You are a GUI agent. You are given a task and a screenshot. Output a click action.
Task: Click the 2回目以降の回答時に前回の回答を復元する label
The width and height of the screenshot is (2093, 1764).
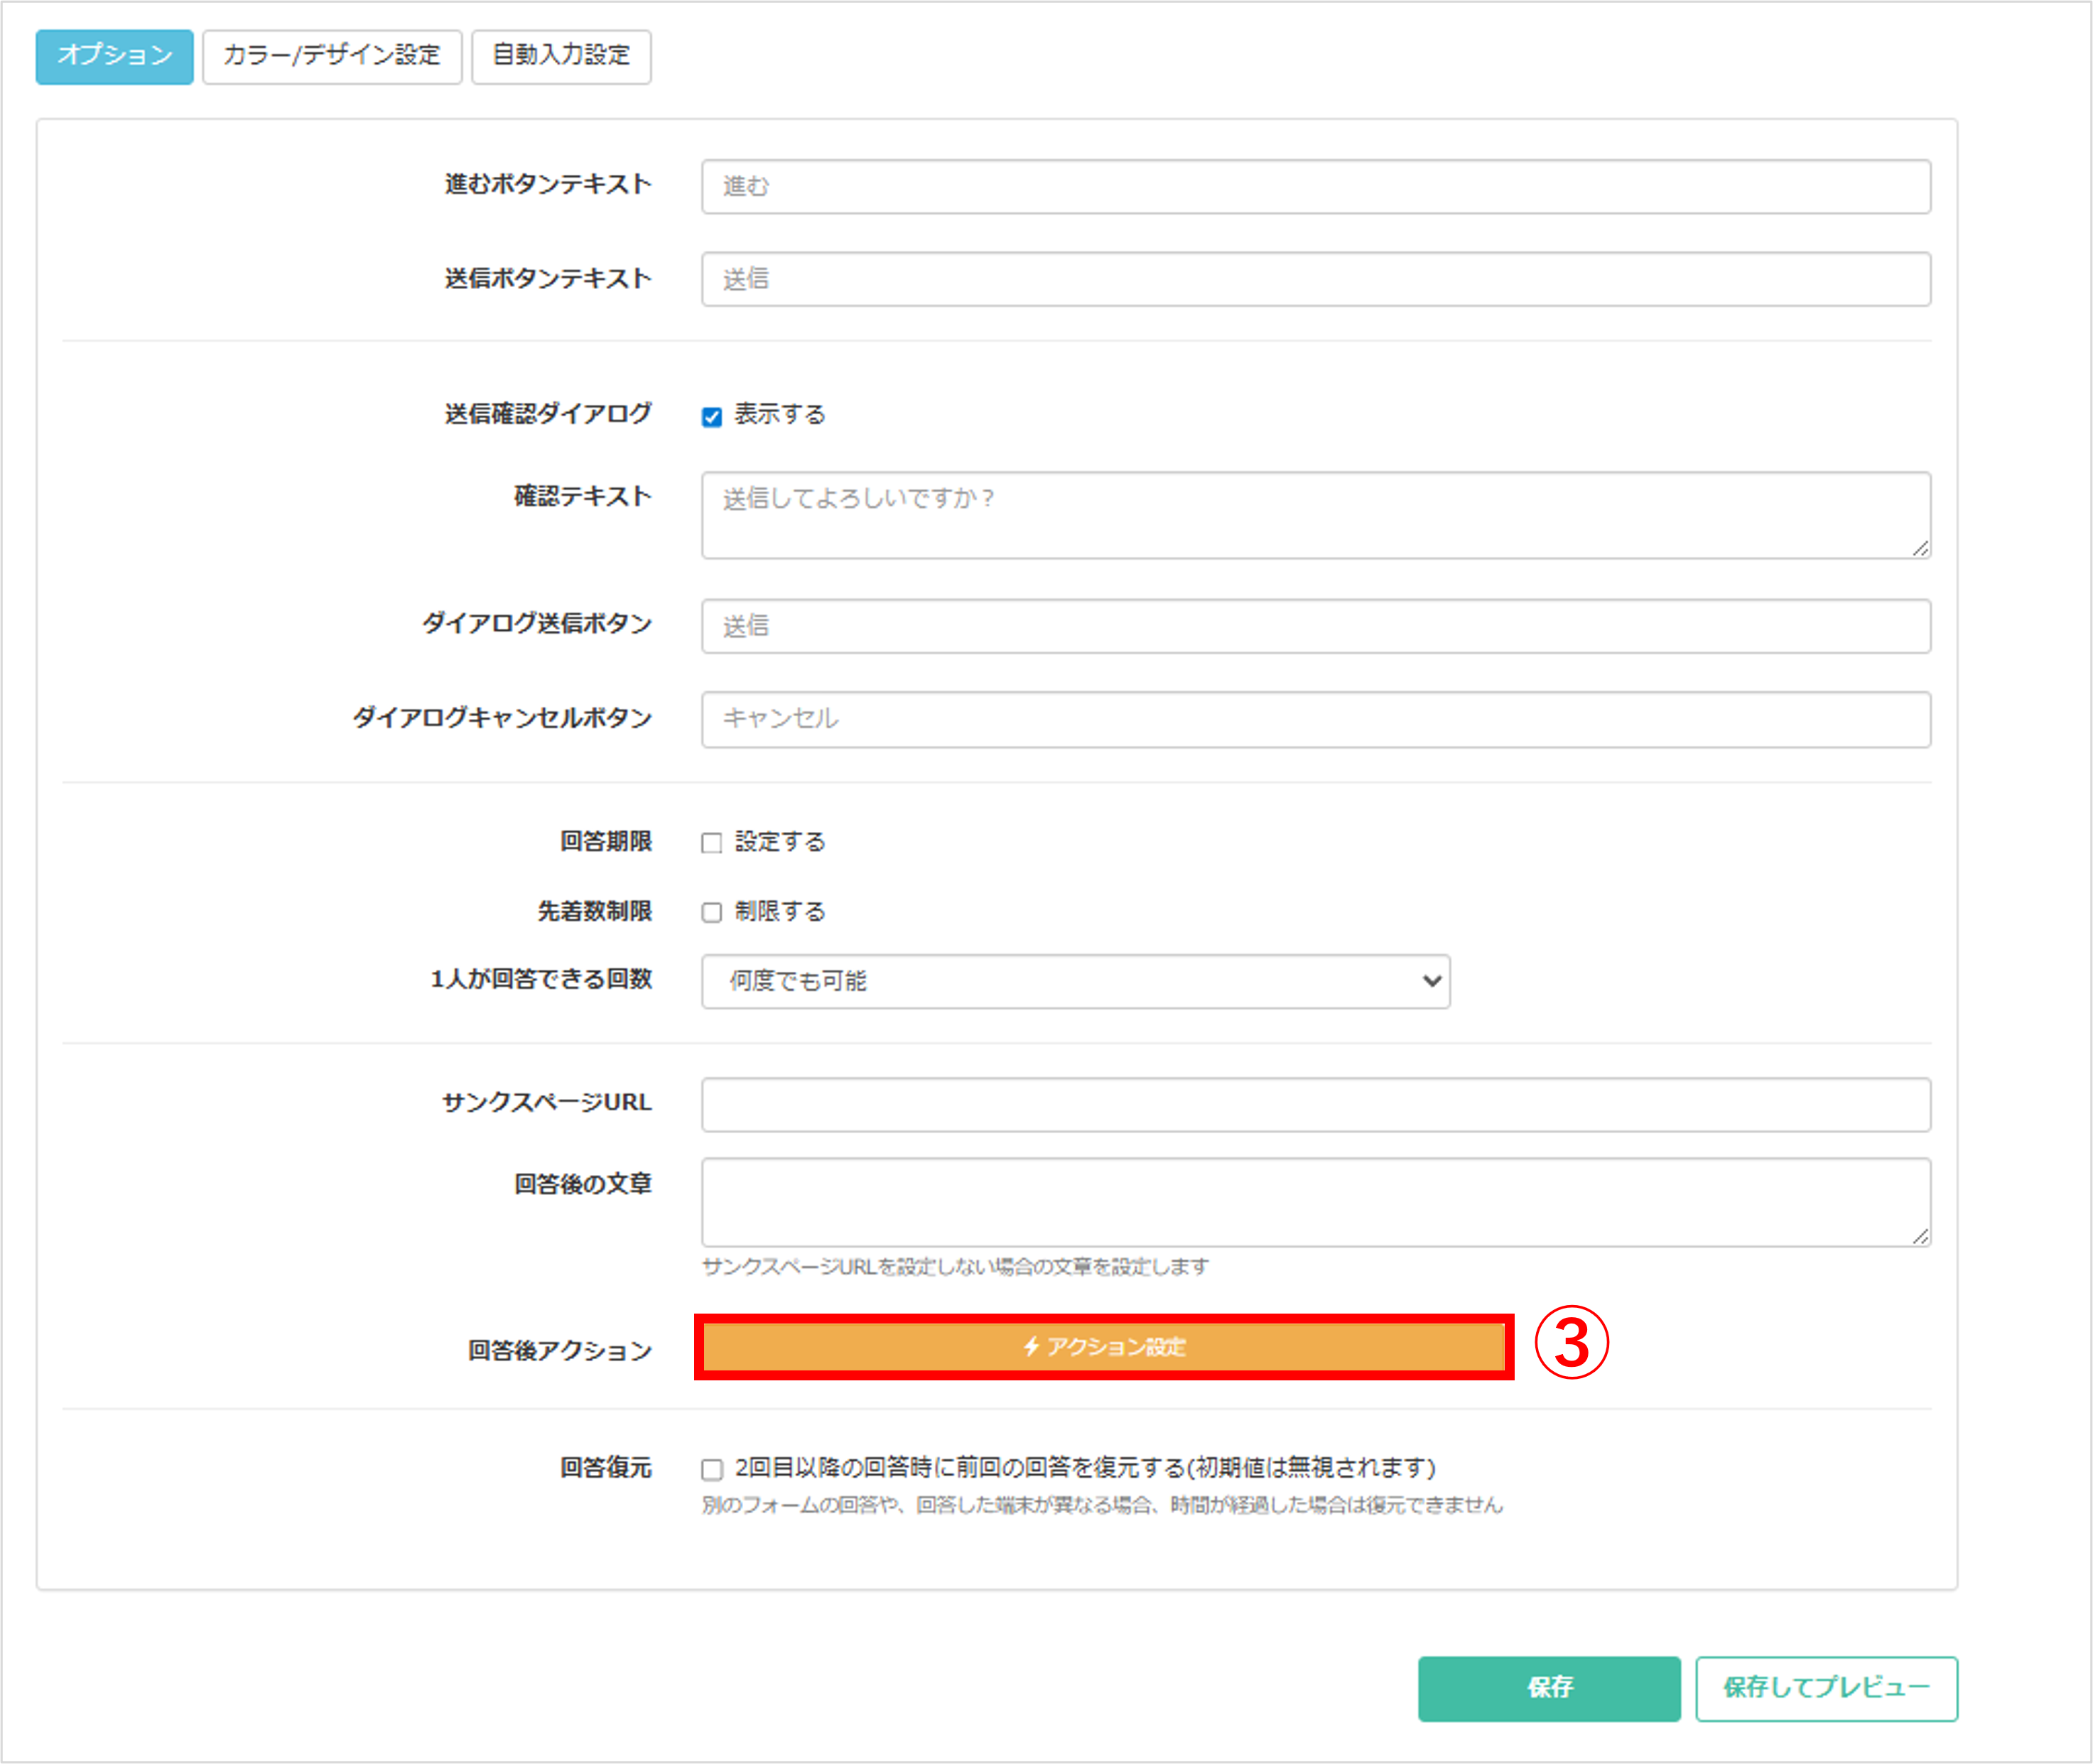(1085, 1468)
